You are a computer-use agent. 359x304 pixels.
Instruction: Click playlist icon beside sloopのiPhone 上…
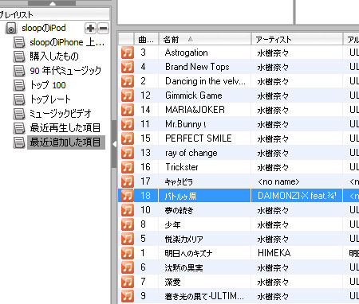click(x=19, y=42)
